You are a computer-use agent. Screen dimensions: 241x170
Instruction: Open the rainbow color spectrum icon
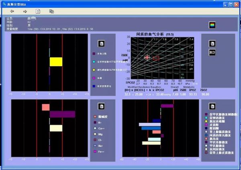(x=212, y=26)
